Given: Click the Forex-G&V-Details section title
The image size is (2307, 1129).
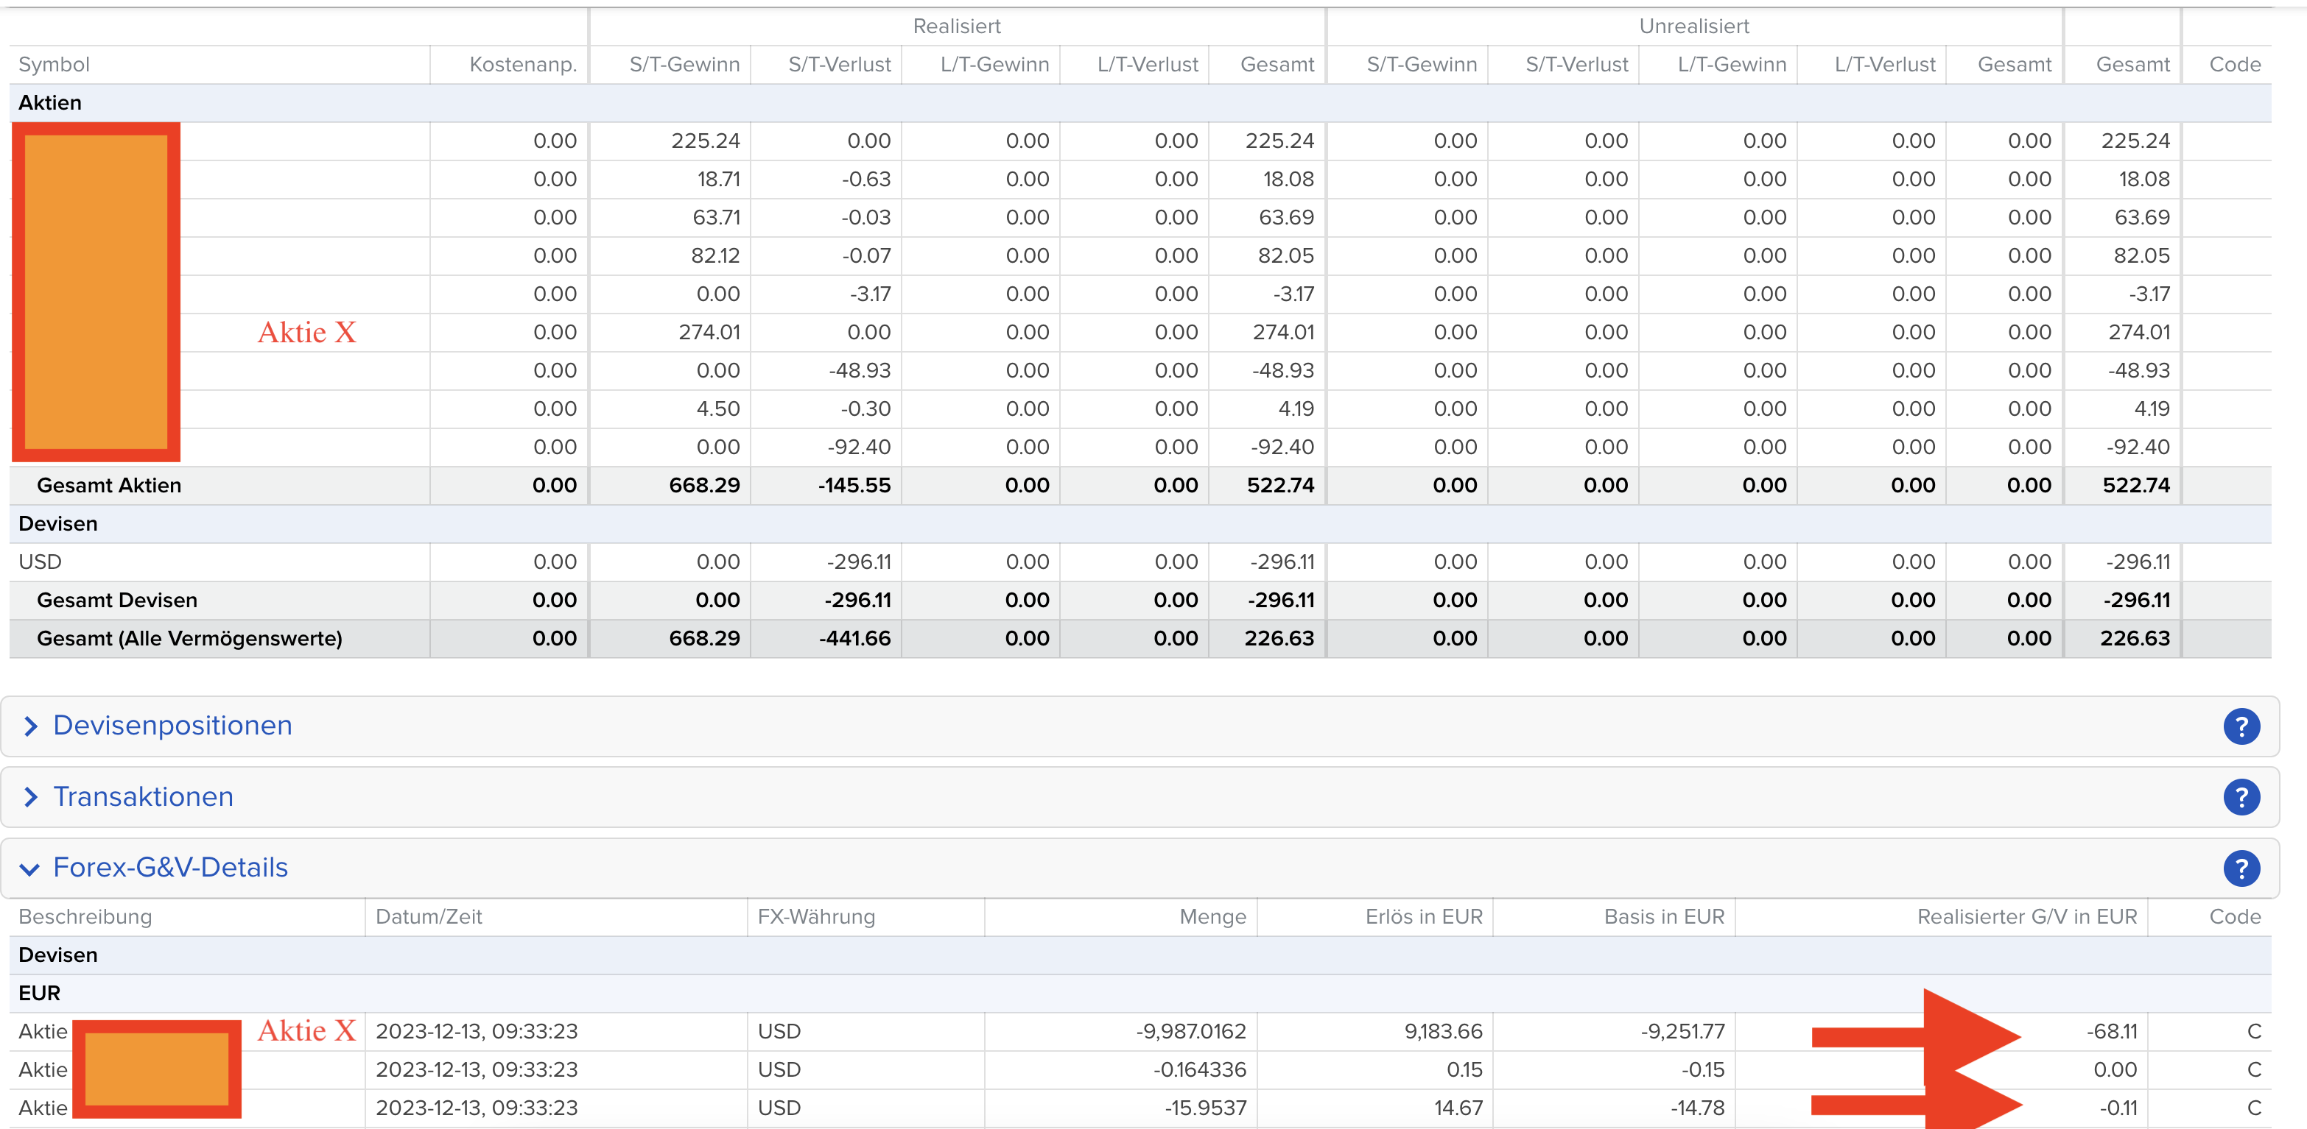Looking at the screenshot, I should click(170, 867).
